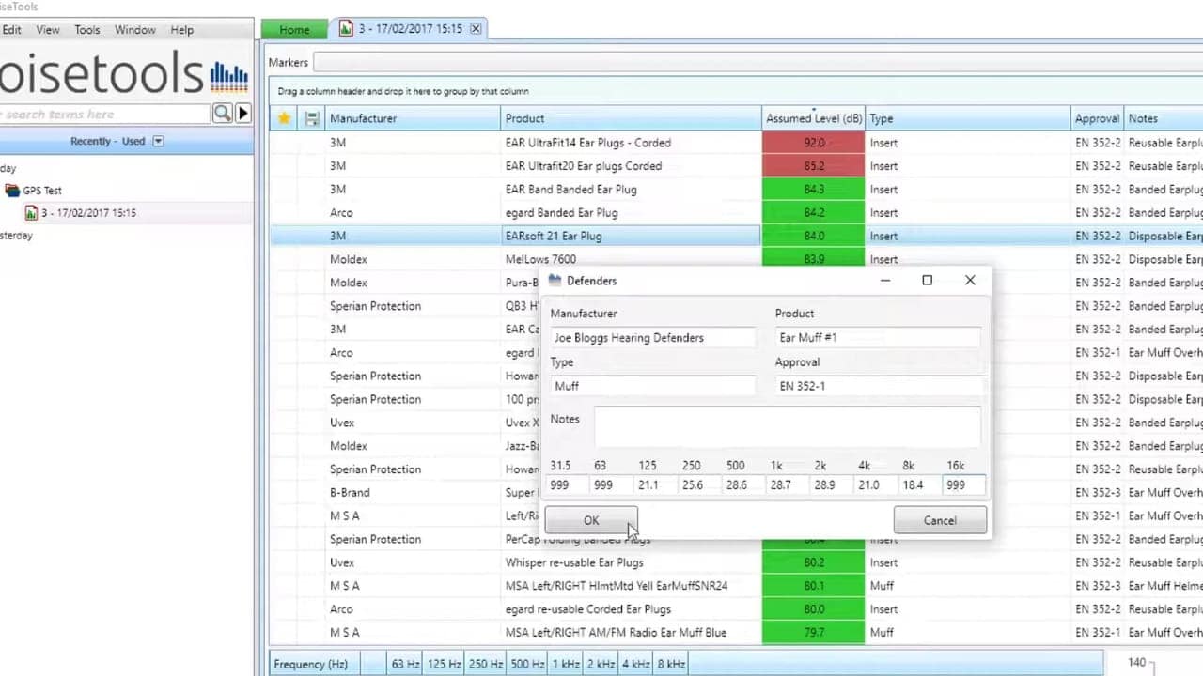Click the 4k field showing 21.0
This screenshot has height=676, width=1203.
876,485
